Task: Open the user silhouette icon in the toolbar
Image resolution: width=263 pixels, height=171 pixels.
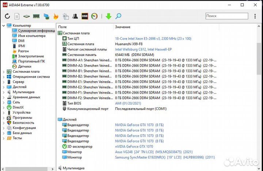Action: (x=75, y=16)
